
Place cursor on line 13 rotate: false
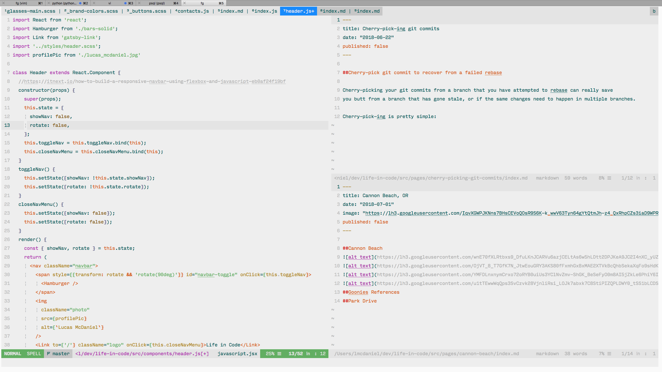pos(49,125)
